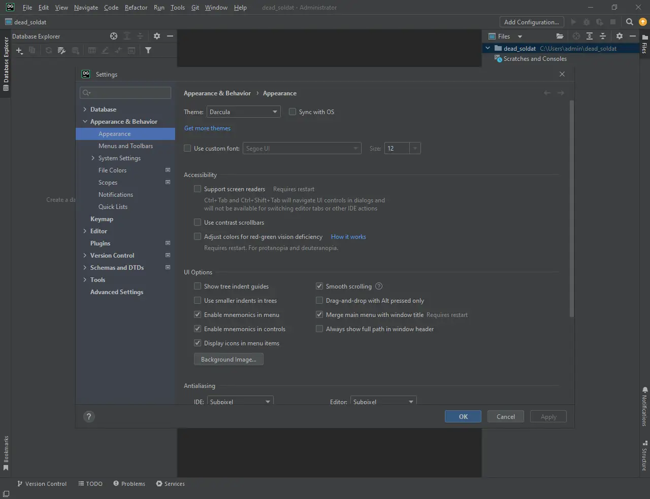Viewport: 650px width, 499px height.
Task: Click the Filter icon in Database Explorer
Action: point(148,50)
